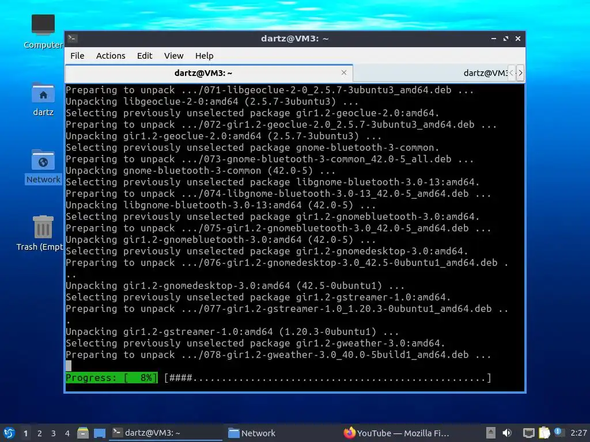This screenshot has height=442, width=590.
Task: Click the hash progress bar in terminal
Action: [x=328, y=378]
